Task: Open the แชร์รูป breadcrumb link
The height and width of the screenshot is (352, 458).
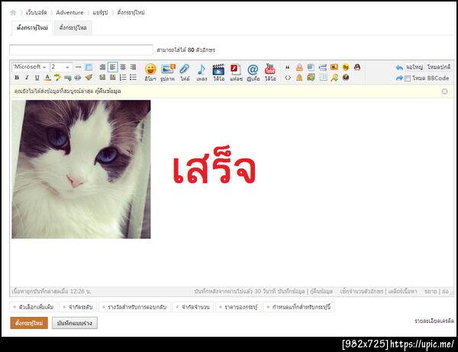Action: tap(100, 12)
